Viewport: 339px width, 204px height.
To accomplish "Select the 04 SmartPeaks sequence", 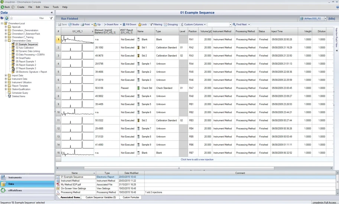I will point(23,58).
